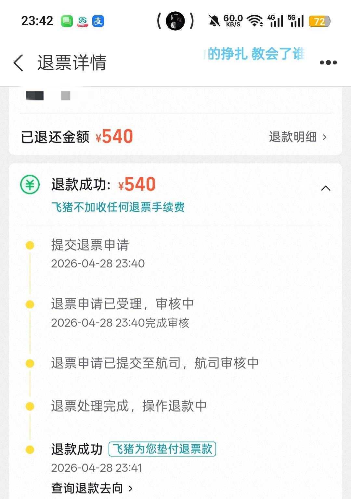The height and width of the screenshot is (499, 351).
Task: Tap the back arrow to leave 退票详情
Action: (19, 62)
